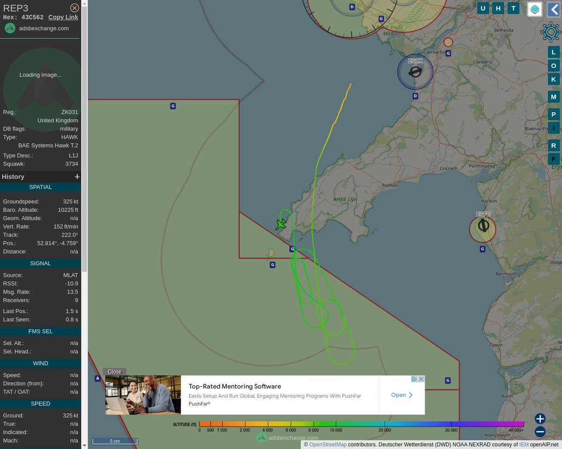Click the Copy Link action for REP3
This screenshot has height=449, width=562.
tap(63, 17)
